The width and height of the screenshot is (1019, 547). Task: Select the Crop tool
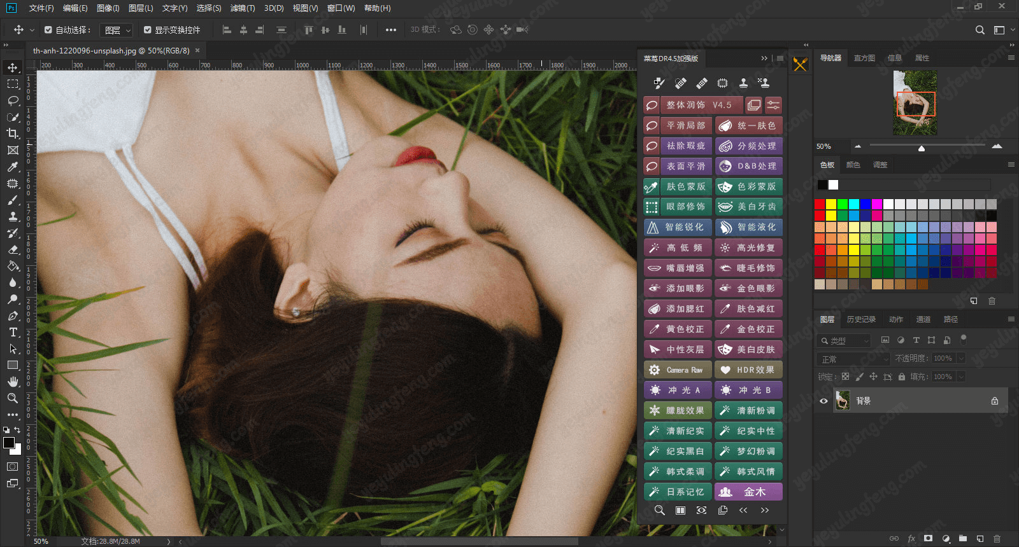13,134
